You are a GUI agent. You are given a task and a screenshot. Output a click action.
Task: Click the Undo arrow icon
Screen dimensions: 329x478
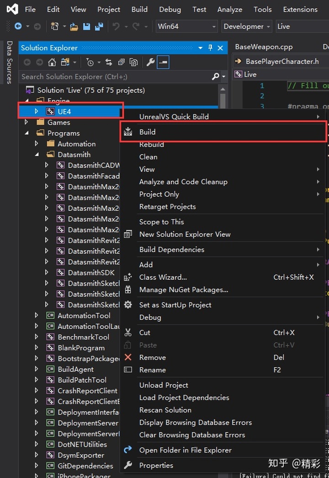[x=116, y=26]
